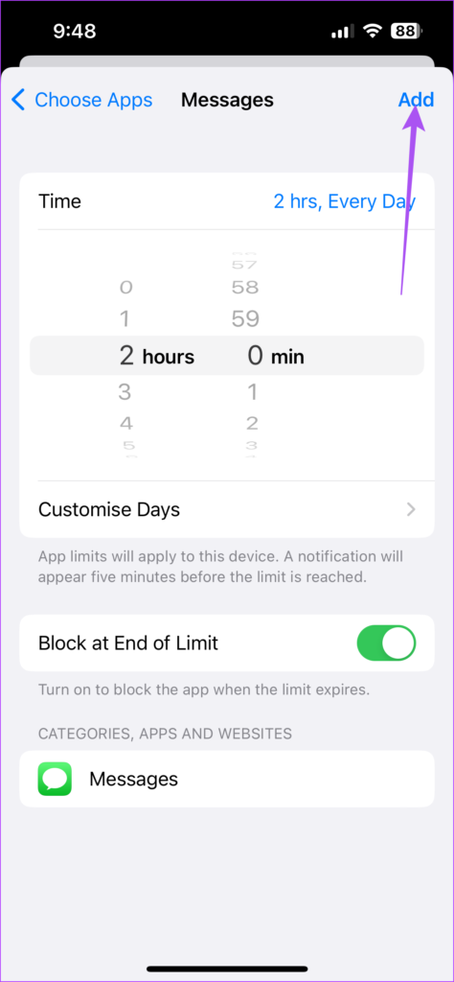Viewport: 454px width, 982px height.
Task: Tap the Wi-Fi status icon
Action: point(373,31)
